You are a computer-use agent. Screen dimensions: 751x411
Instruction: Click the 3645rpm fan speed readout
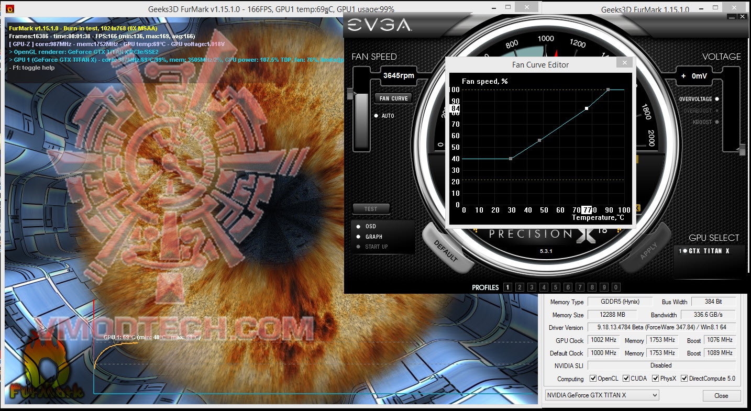pyautogui.click(x=399, y=75)
